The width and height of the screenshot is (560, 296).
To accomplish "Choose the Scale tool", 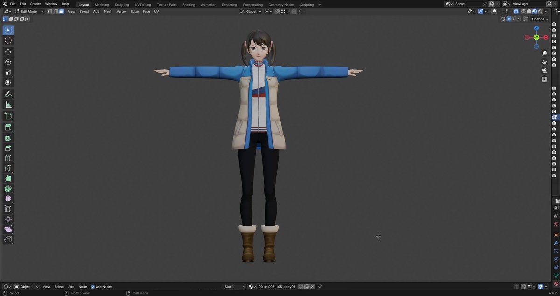I will point(8,72).
